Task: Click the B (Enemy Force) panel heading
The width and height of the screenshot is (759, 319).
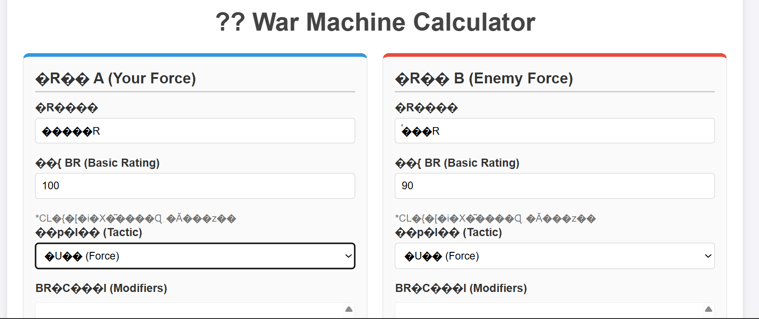Action: [x=484, y=78]
